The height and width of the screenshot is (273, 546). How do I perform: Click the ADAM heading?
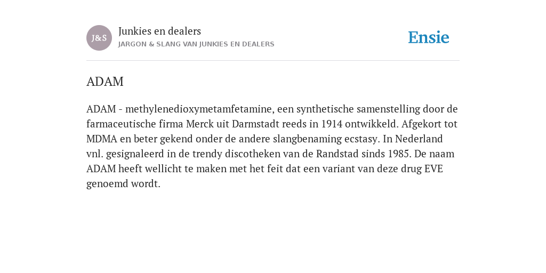[105, 82]
